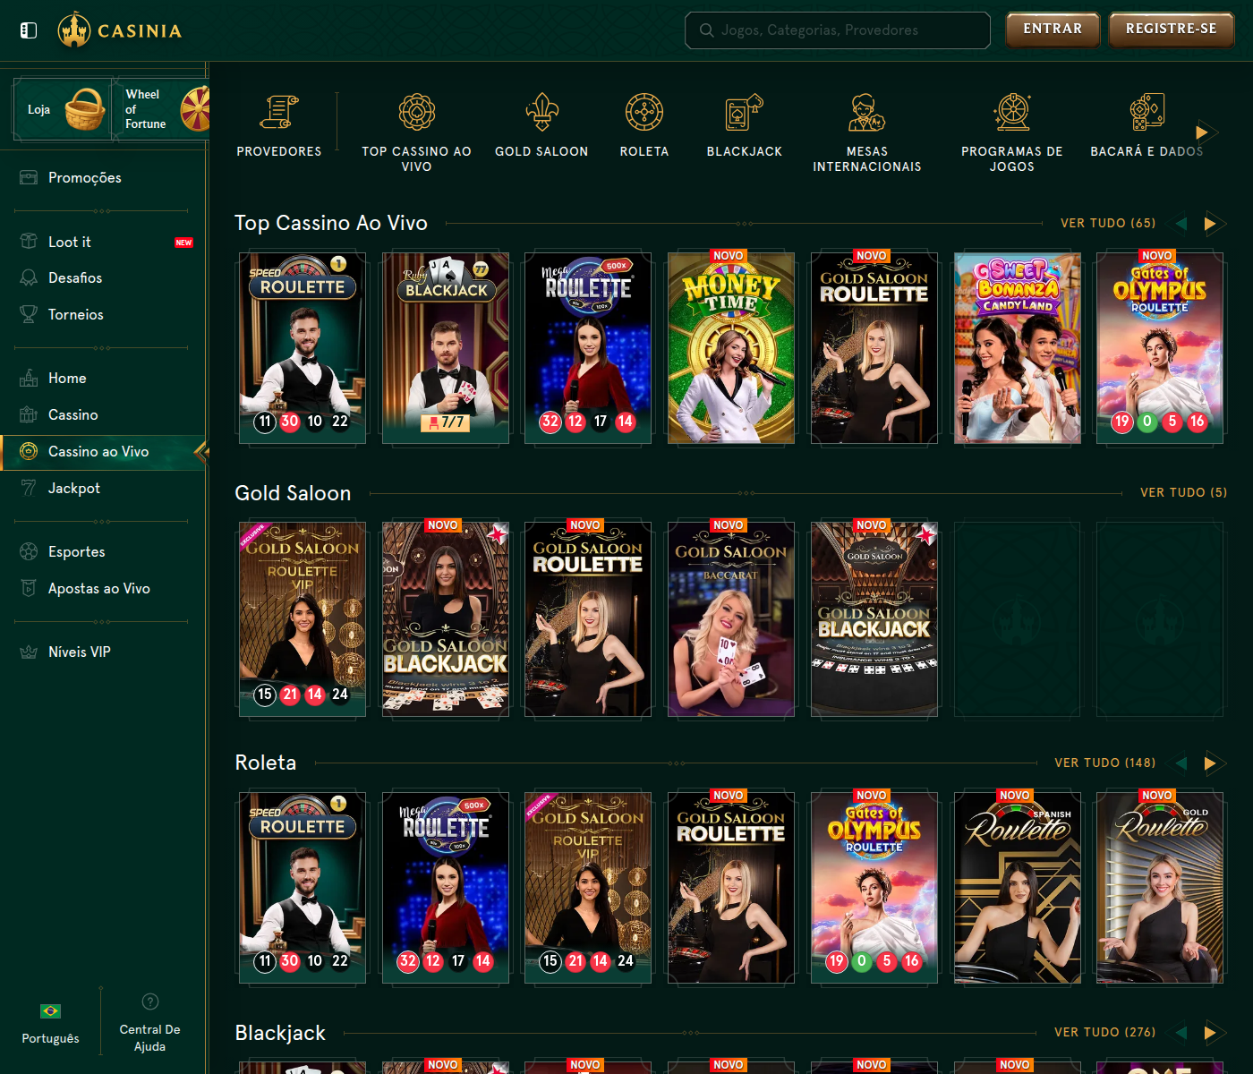Open Mesas Internacionais dealer icon
Screen dimensions: 1253x1074
pyautogui.click(x=866, y=112)
